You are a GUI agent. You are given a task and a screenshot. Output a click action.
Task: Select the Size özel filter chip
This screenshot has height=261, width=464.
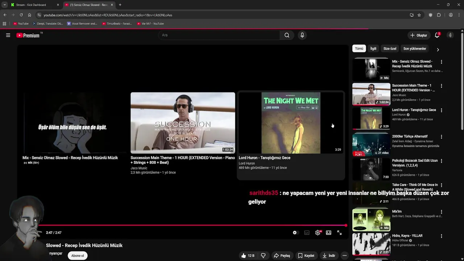(x=390, y=49)
